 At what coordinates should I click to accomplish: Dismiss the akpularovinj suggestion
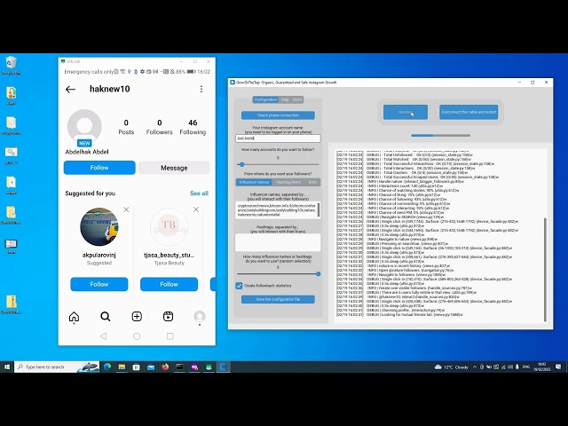click(126, 209)
